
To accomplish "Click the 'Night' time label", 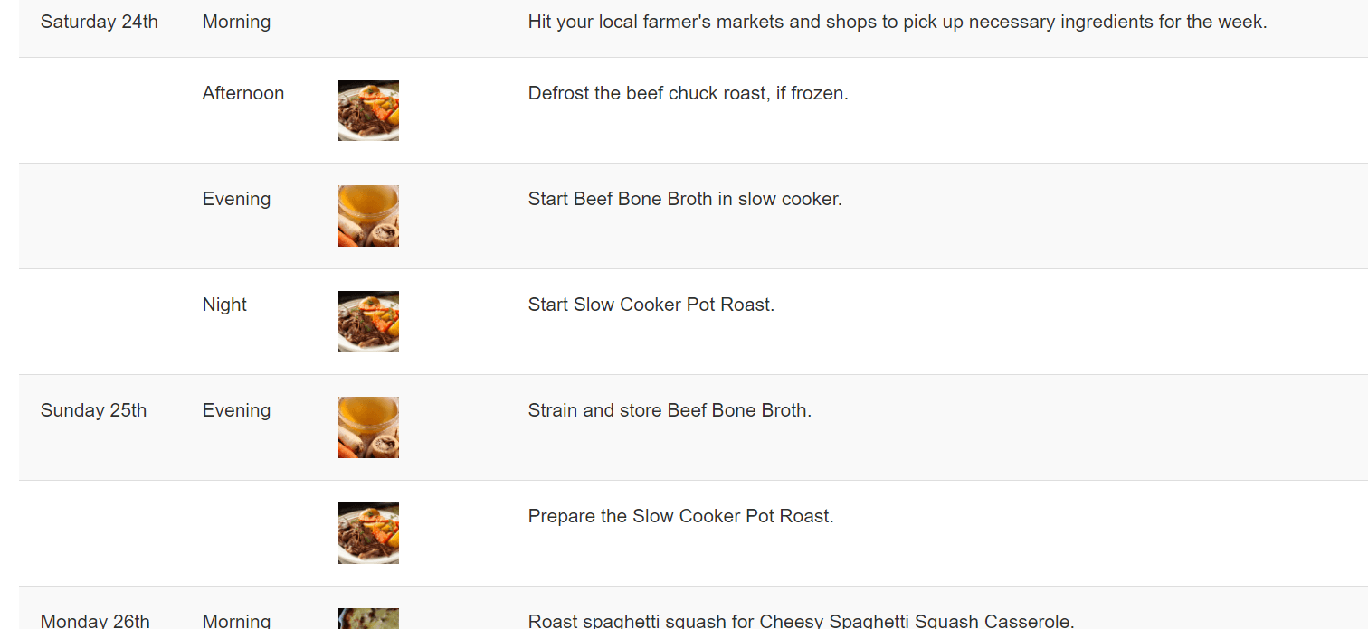I will tap(224, 305).
